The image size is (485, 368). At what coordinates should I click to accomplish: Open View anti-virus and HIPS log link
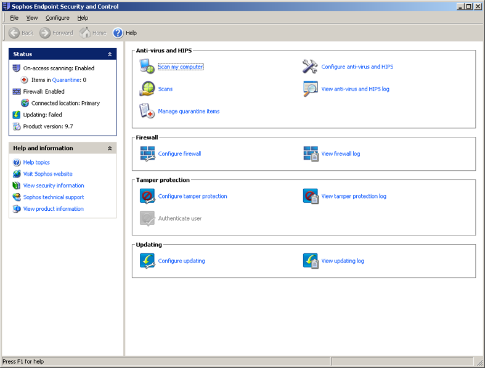pos(355,89)
